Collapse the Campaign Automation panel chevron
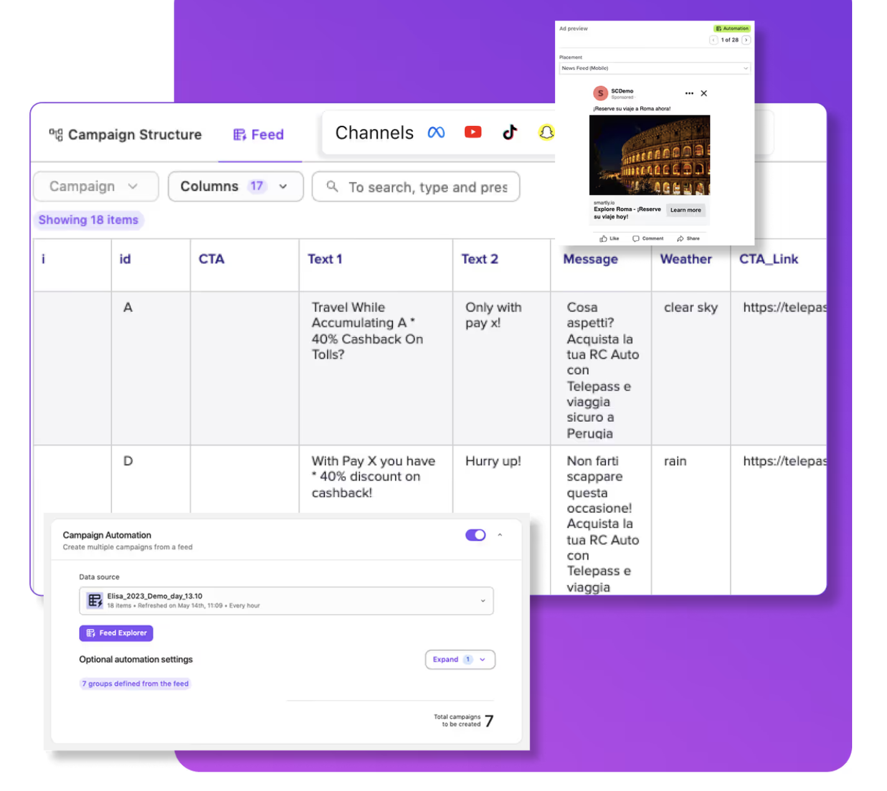Viewport: 887px width, 791px height. pyautogui.click(x=500, y=535)
